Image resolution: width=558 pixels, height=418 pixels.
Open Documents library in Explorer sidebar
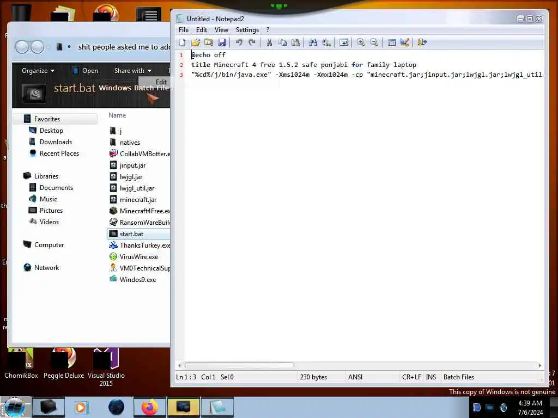(x=56, y=187)
